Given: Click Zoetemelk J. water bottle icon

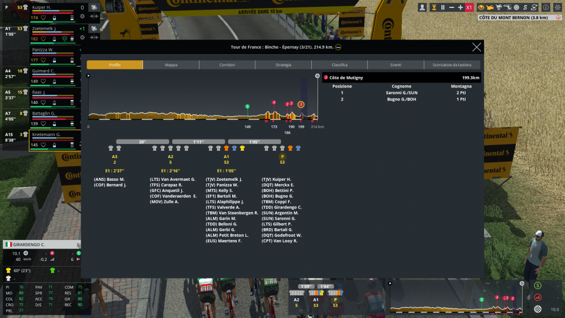Looking at the screenshot, I should pos(54,39).
